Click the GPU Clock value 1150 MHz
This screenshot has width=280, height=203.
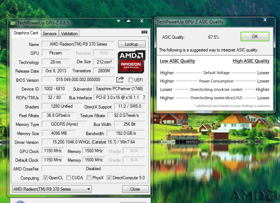point(53,151)
